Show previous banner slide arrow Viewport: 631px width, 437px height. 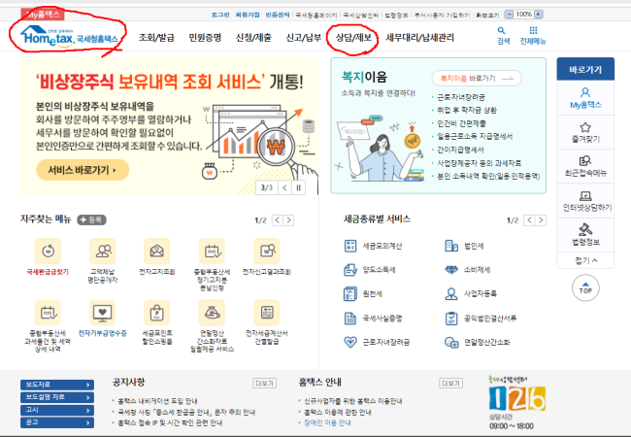284,187
